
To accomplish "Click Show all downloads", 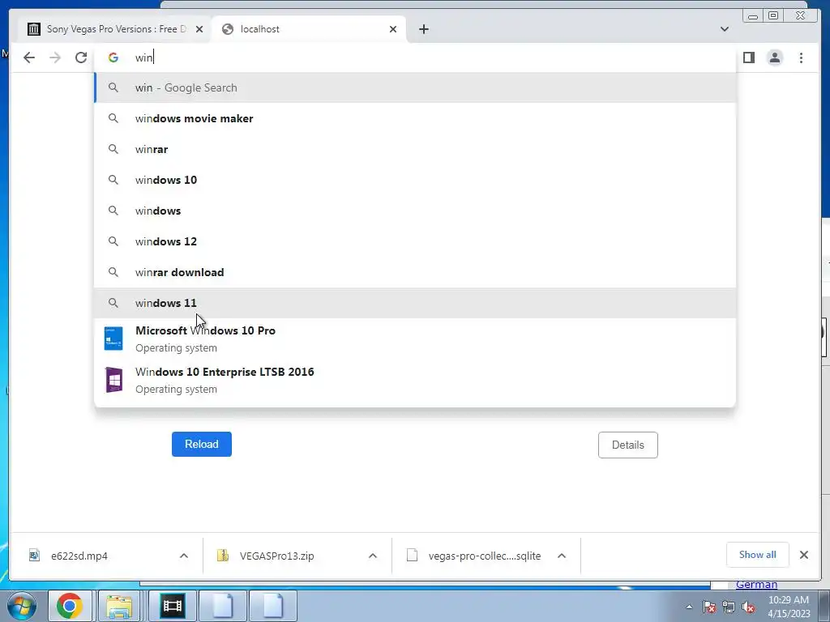I will coord(758,555).
